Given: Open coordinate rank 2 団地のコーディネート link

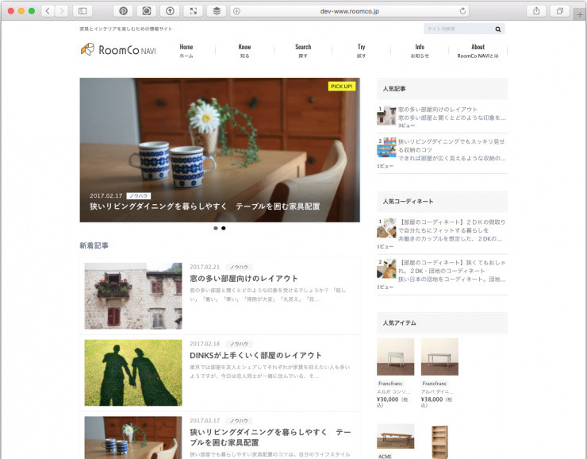Looking at the screenshot, I should (x=452, y=267).
